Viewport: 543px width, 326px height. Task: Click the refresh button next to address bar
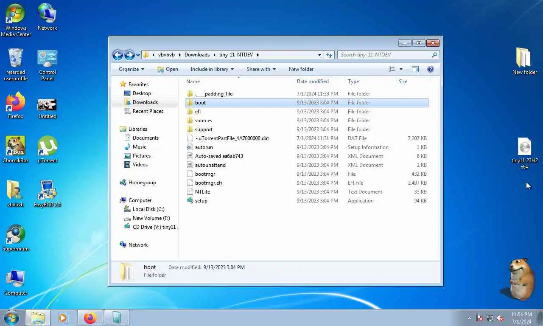329,55
